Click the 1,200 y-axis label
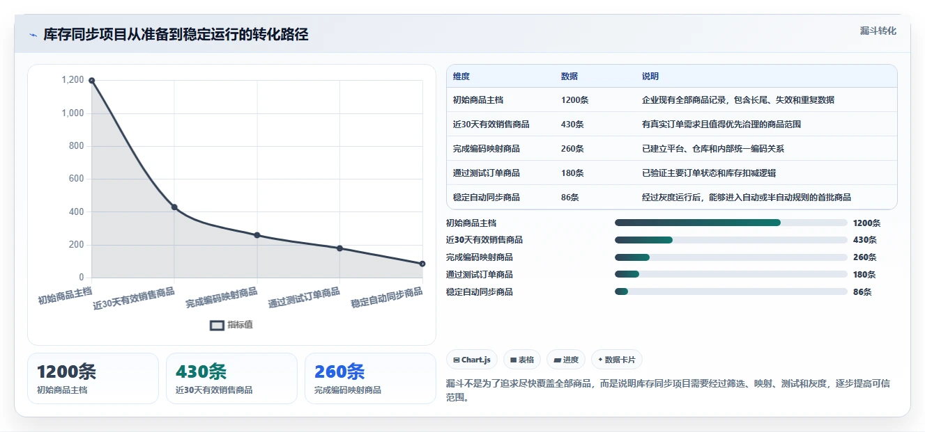 (72, 80)
